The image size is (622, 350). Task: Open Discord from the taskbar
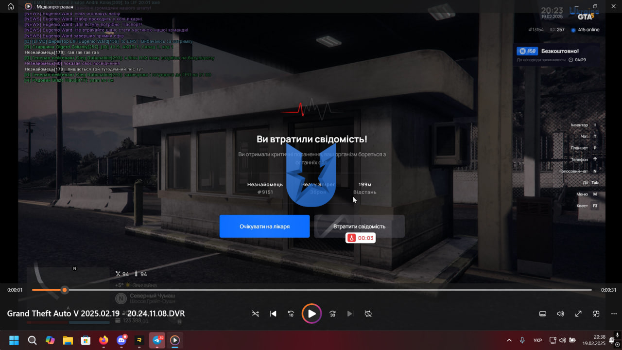tap(121, 340)
